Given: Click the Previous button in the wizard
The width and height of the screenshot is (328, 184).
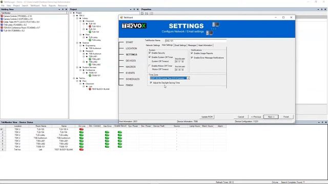Looking at the screenshot, I should tap(256, 117).
